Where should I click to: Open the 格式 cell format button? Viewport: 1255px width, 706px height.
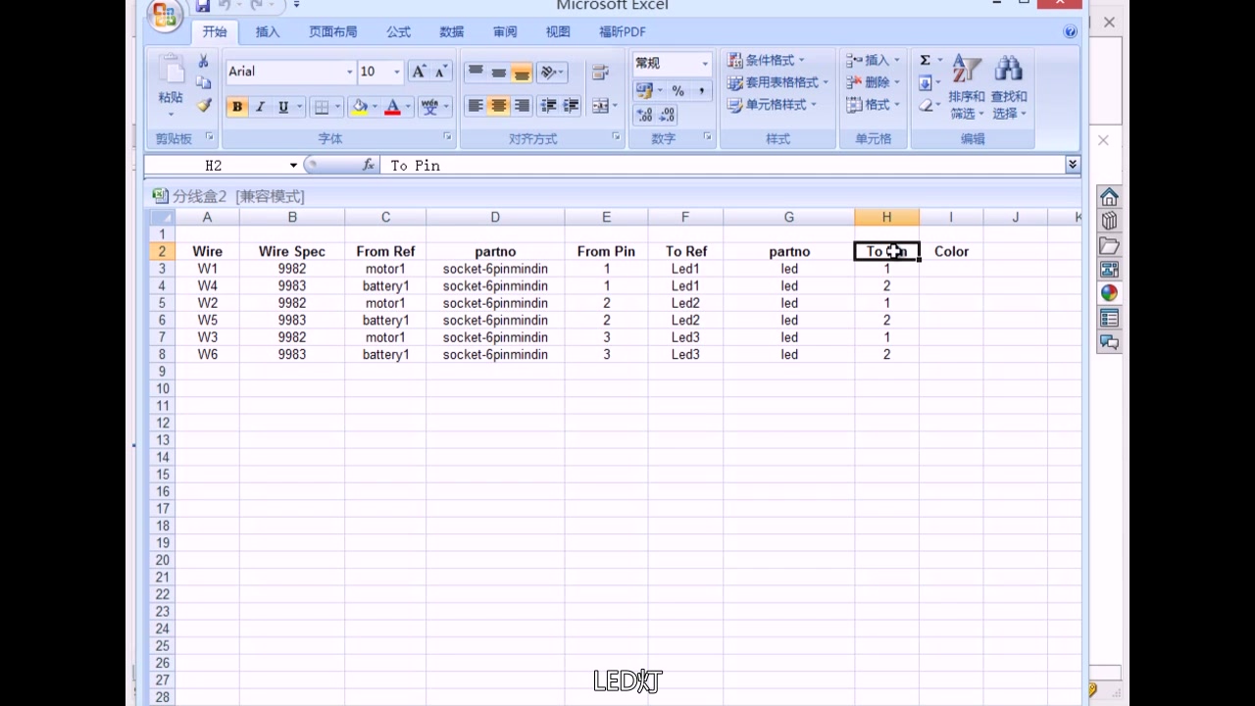coord(873,104)
